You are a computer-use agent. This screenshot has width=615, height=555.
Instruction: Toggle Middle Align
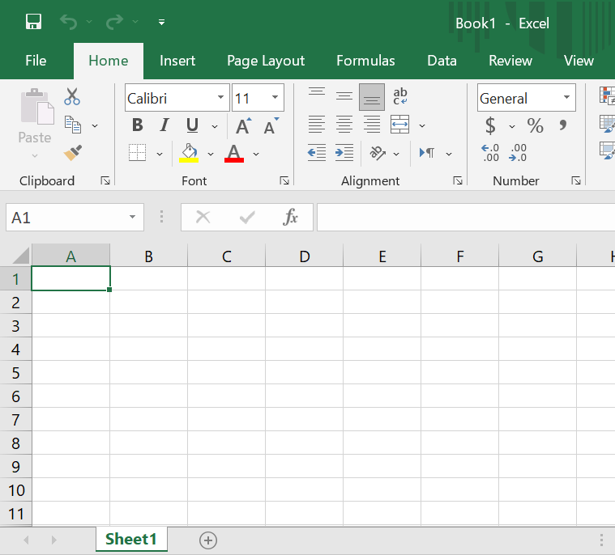coord(344,96)
